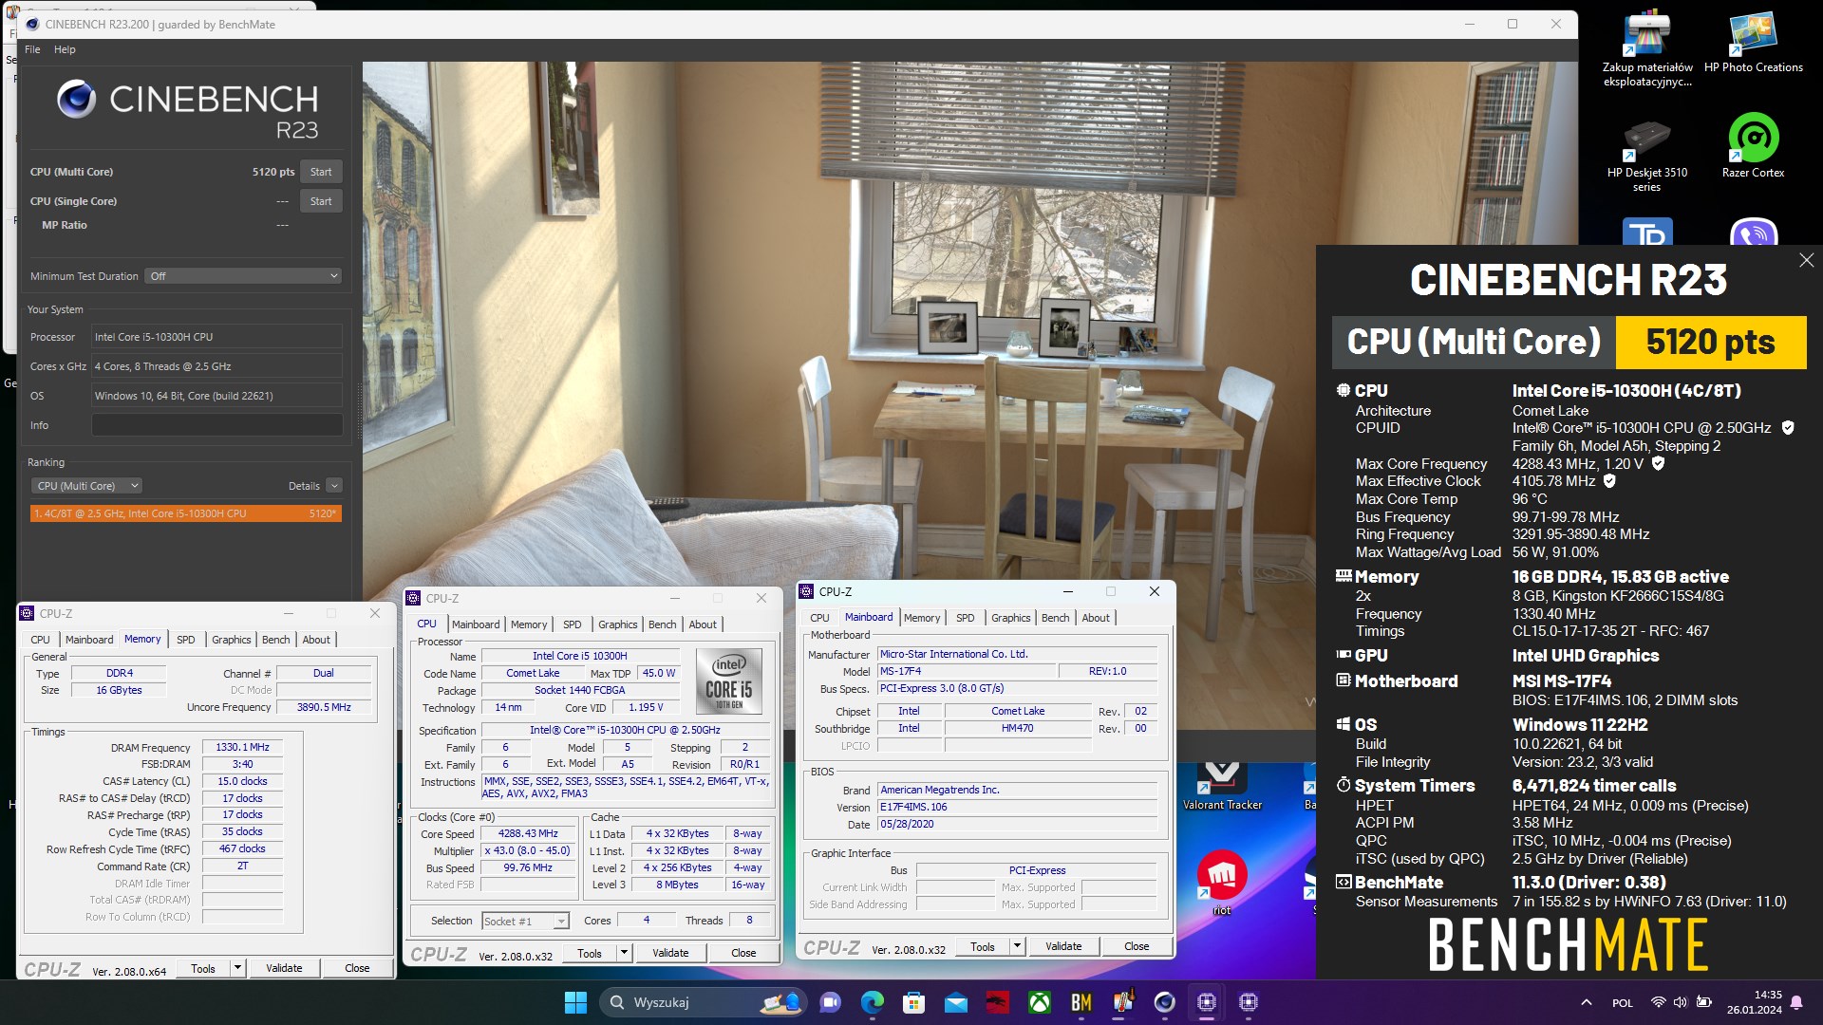Viewport: 1823px width, 1025px height.
Task: Open Microsoft Store from taskbar
Action: click(913, 1002)
